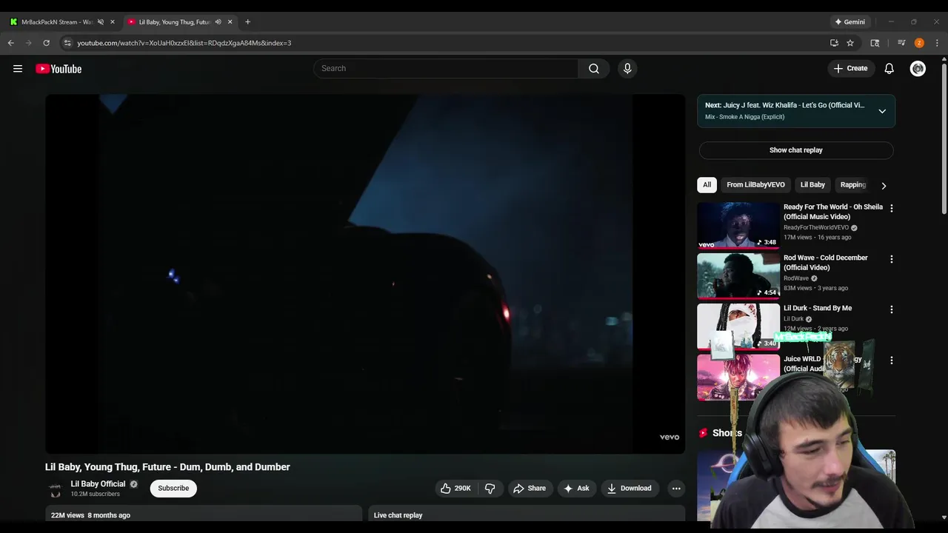The width and height of the screenshot is (948, 533).
Task: Click the video title Dum, Dumb, and Dumber
Action: click(167, 467)
